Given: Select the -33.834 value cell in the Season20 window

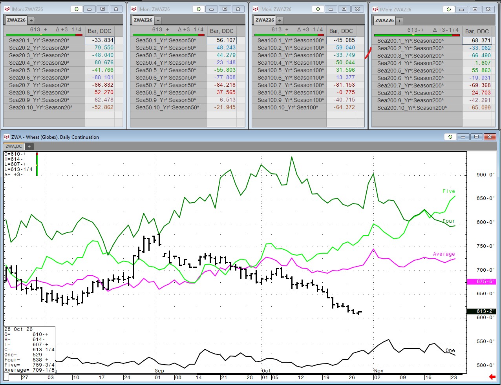Looking at the screenshot, I should (x=100, y=40).
